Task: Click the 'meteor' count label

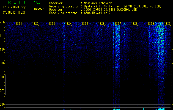Action: [x=39, y=9]
